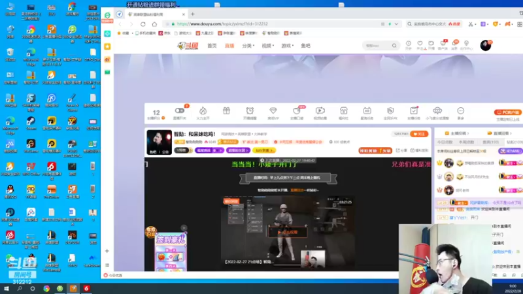The width and height of the screenshot is (523, 294).
Task: Click the plus icon in browser sidebar
Action: (107, 251)
